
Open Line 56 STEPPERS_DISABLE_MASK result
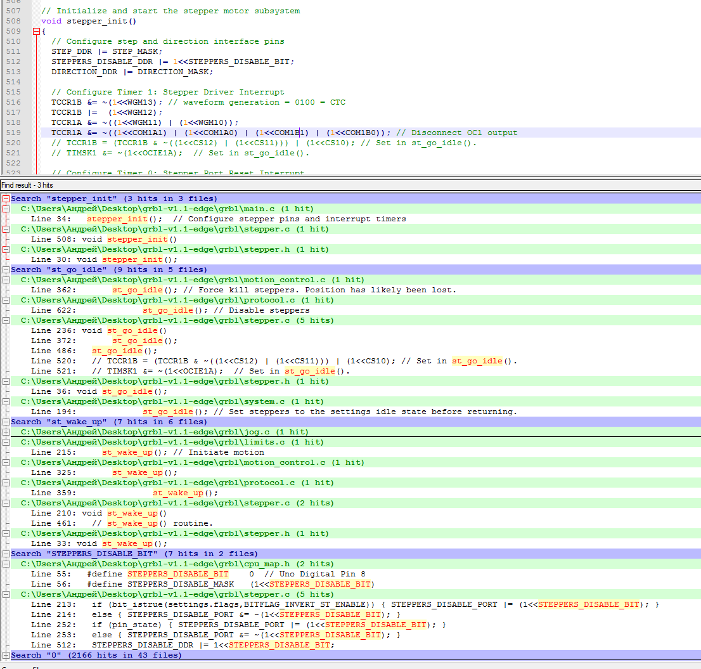click(203, 584)
